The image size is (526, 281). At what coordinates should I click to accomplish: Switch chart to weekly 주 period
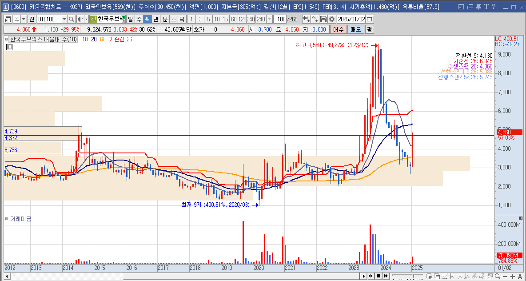[139, 19]
